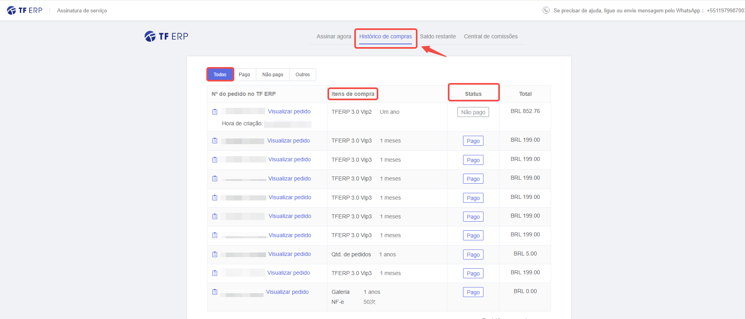Click the TFERP 3.0 Vip2 item text

coord(352,112)
